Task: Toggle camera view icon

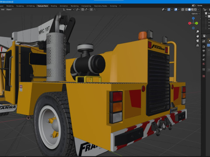Action: click(198, 41)
